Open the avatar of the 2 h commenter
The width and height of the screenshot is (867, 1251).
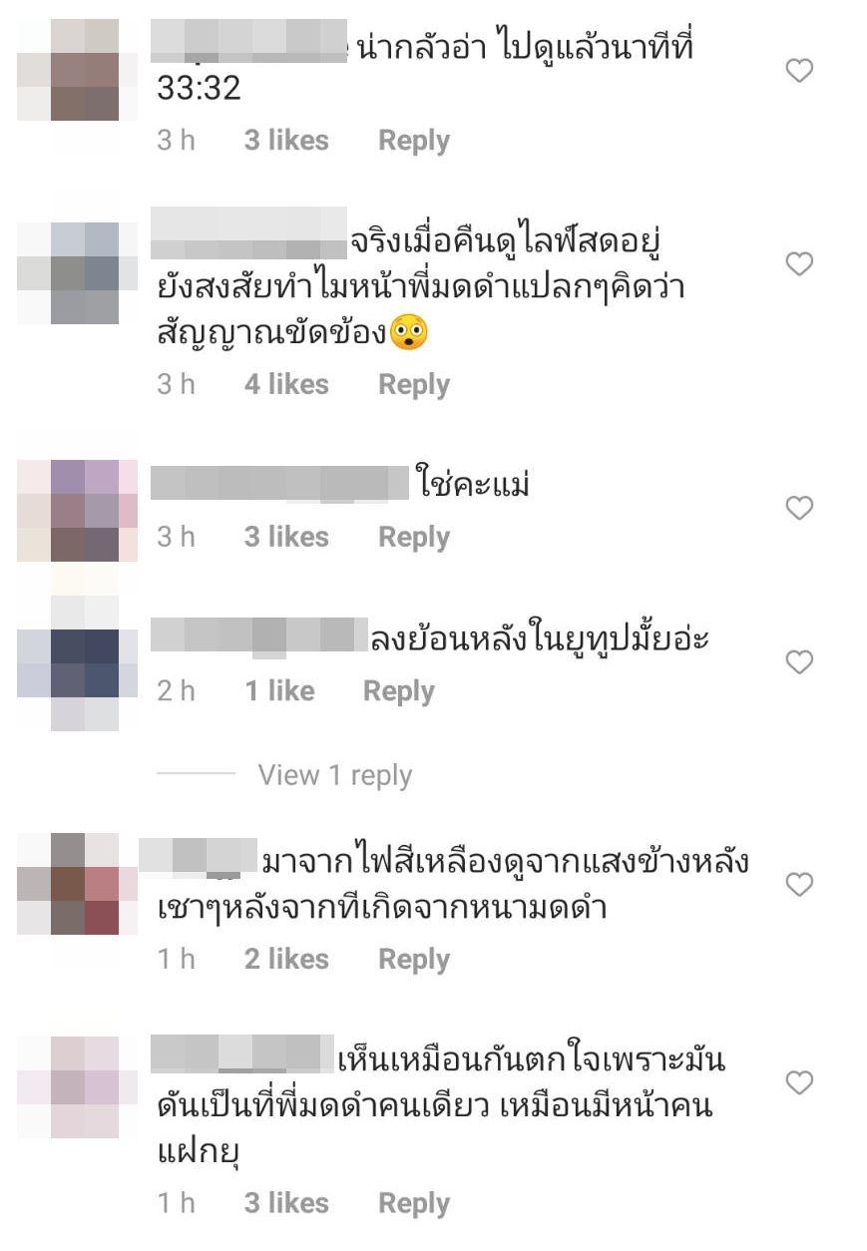(78, 662)
